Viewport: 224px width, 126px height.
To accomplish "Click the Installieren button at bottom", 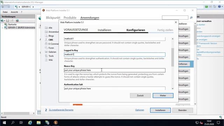I will coord(160,110).
